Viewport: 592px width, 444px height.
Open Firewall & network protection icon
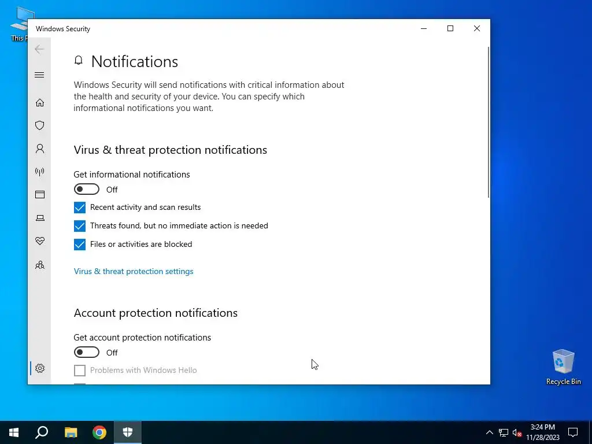coord(40,172)
